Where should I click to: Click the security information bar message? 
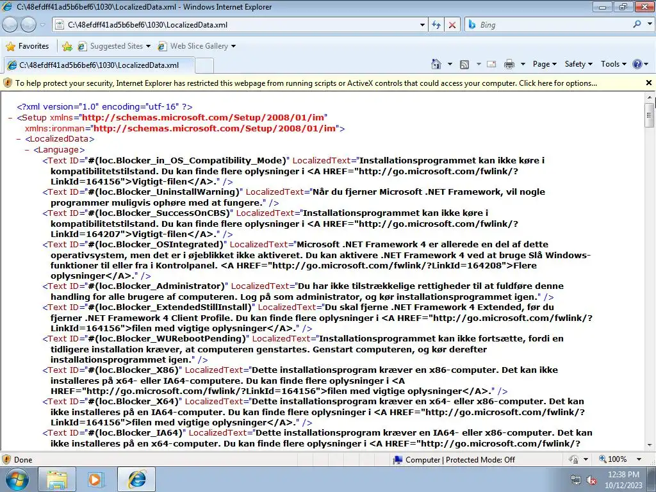coord(306,83)
